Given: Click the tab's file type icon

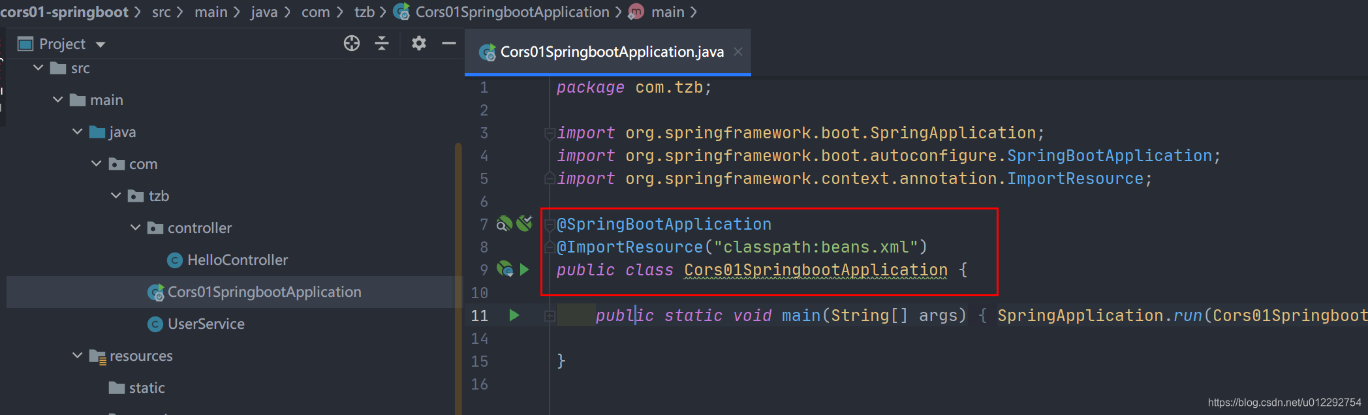Looking at the screenshot, I should [487, 52].
